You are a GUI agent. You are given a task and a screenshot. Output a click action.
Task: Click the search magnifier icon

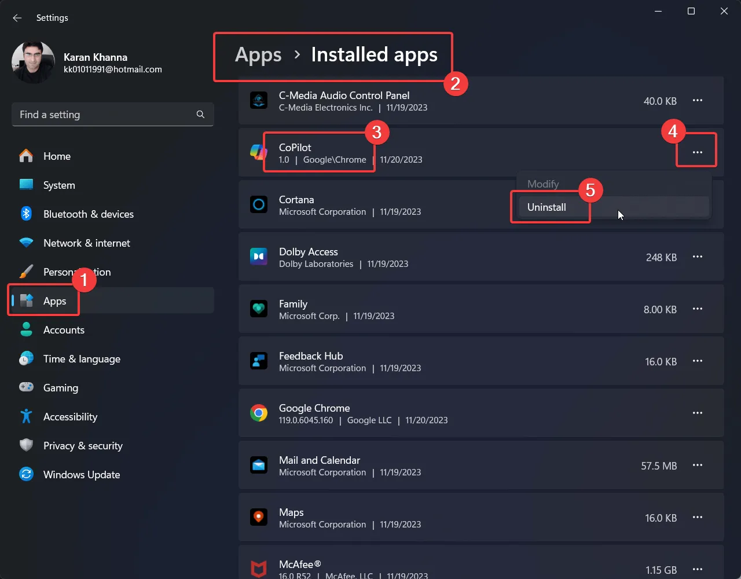coord(200,115)
